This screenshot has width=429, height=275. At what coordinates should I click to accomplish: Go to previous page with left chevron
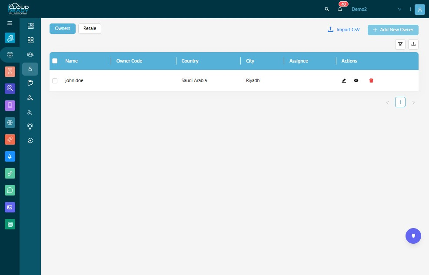click(x=387, y=103)
